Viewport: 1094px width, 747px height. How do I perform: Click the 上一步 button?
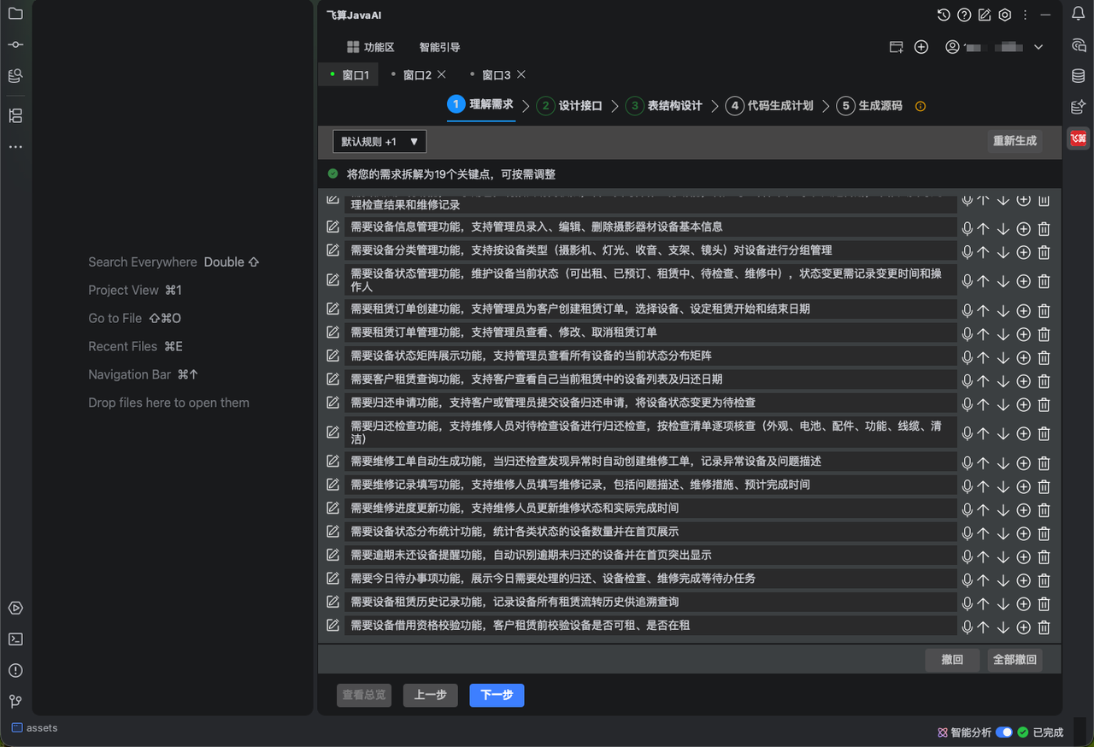point(430,695)
